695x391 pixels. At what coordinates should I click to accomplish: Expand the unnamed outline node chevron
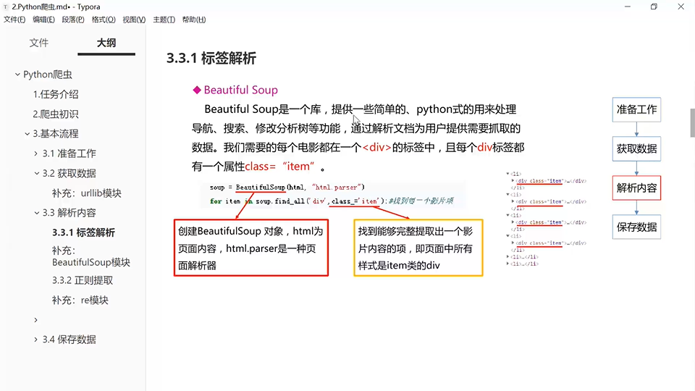point(36,320)
